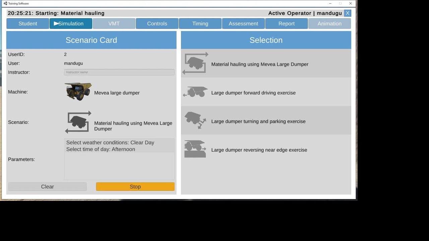Screen dimensions: 429x241
Task: Focus the Instructor name input field
Action: tap(119, 72)
